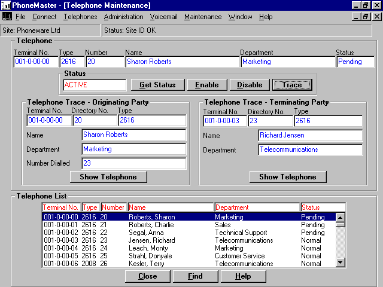Image resolution: width=383 pixels, height=287 pixels.
Task: Click Originating Party Type field
Action: [153, 120]
